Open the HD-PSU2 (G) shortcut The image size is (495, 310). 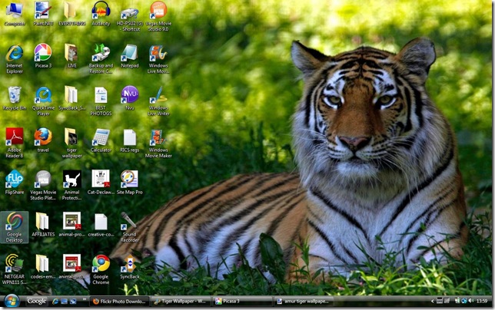[130, 18]
